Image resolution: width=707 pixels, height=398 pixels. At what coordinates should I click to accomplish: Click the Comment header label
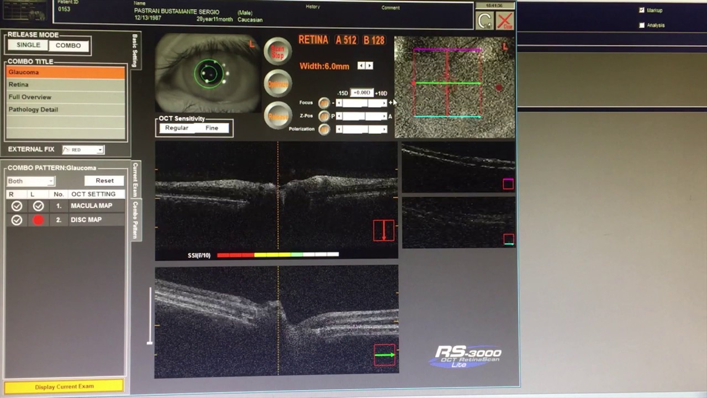[391, 8]
